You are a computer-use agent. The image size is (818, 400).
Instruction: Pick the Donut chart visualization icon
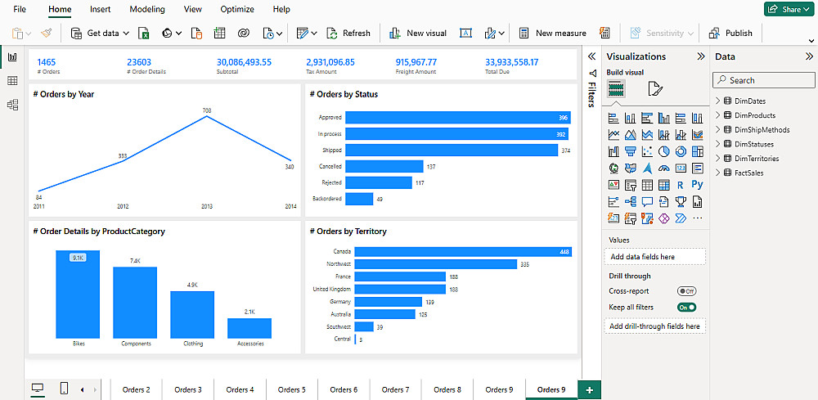(x=681, y=151)
